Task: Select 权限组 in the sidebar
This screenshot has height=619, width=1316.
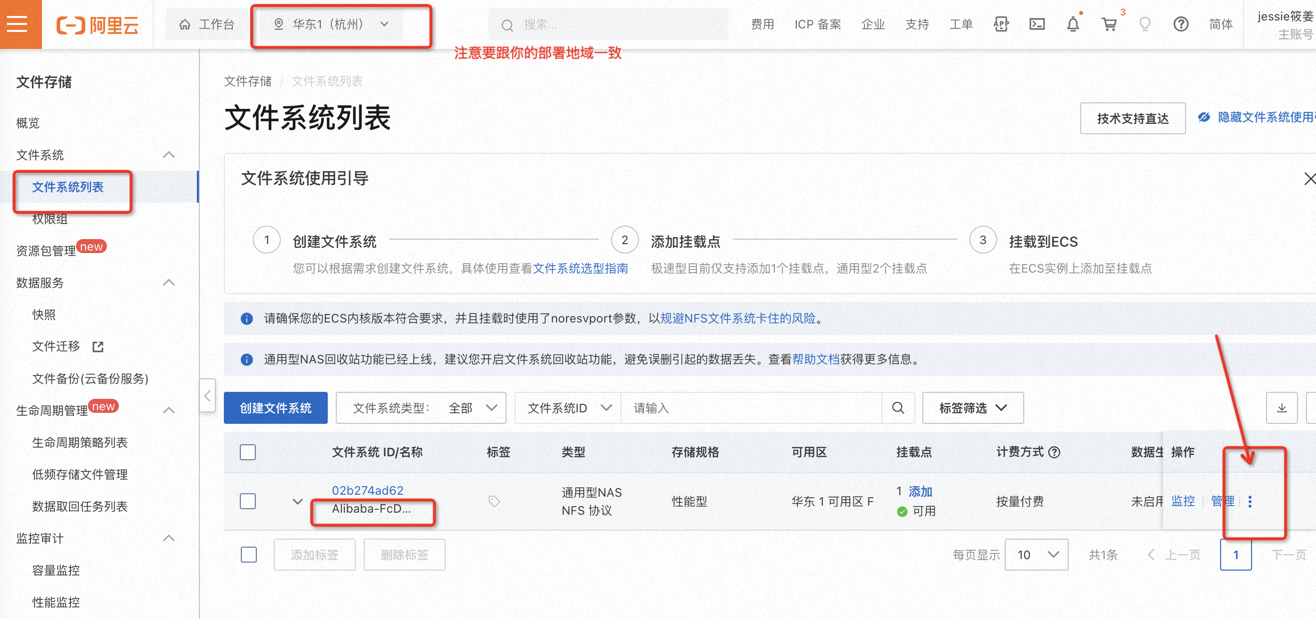Action: point(49,219)
